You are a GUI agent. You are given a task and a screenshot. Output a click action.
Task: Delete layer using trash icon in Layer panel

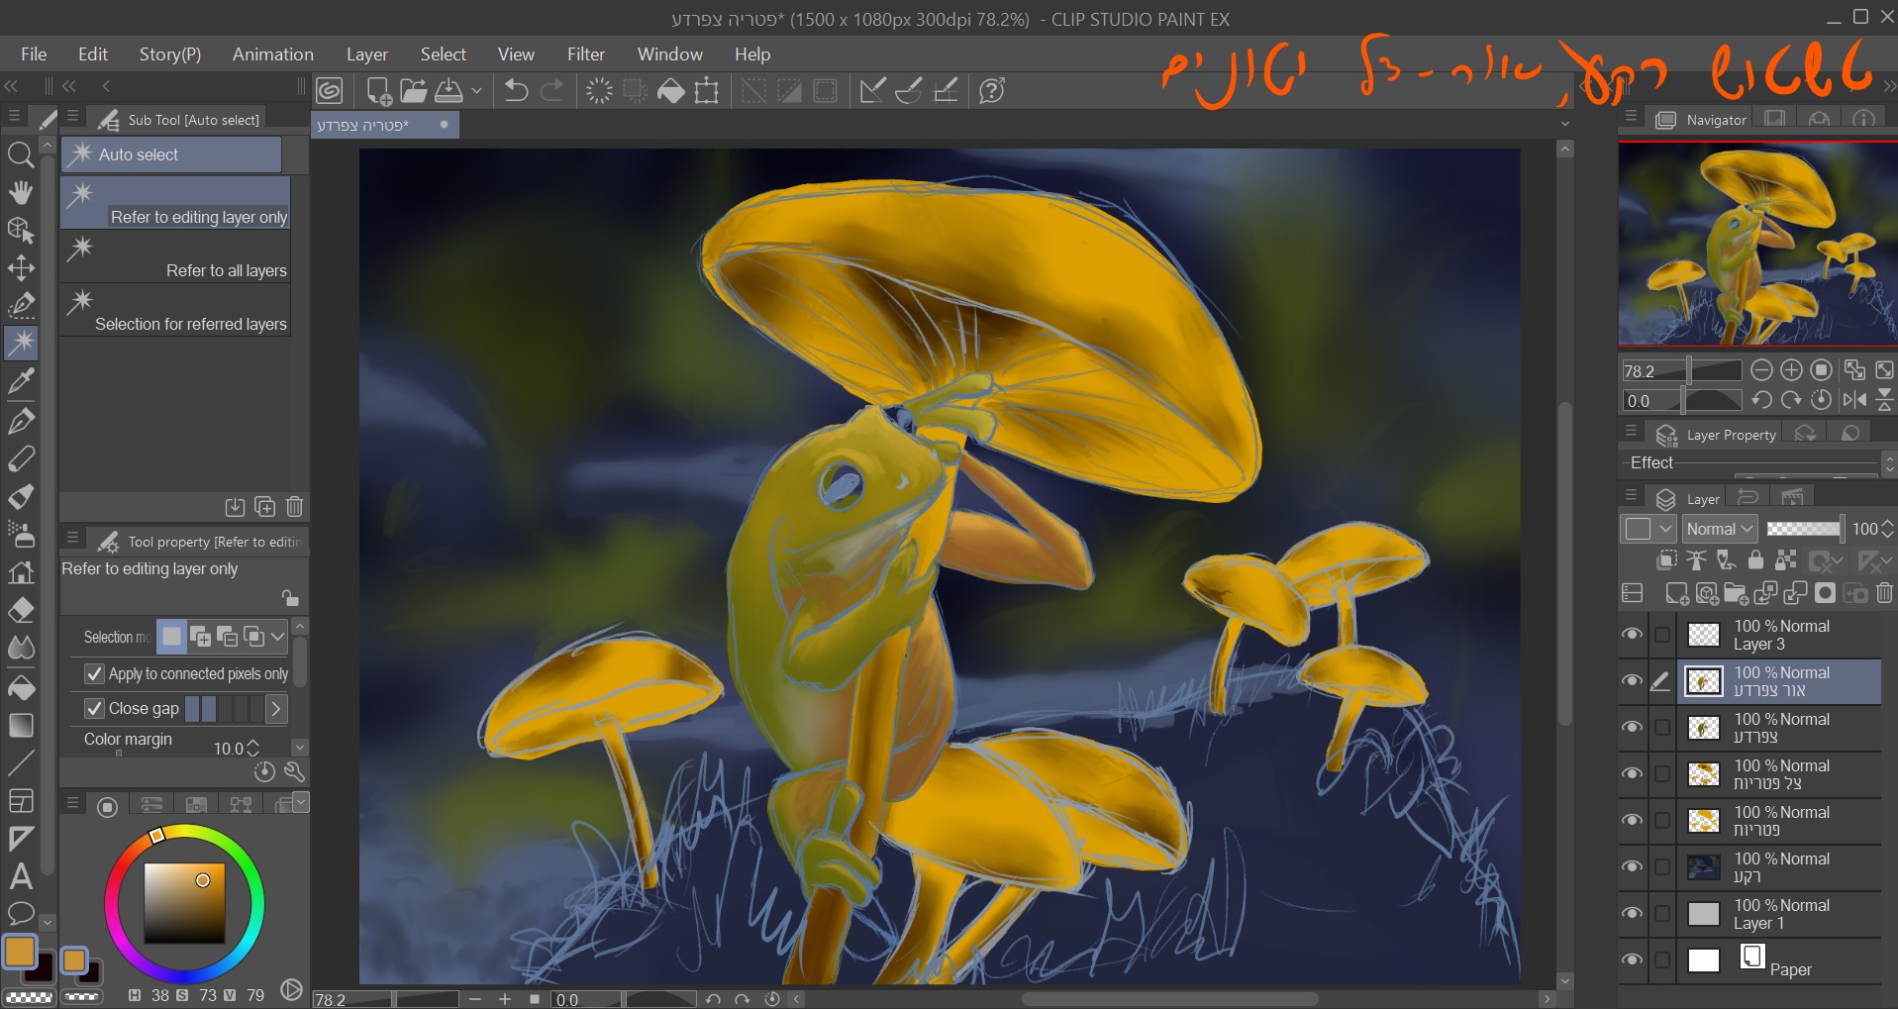[1884, 593]
